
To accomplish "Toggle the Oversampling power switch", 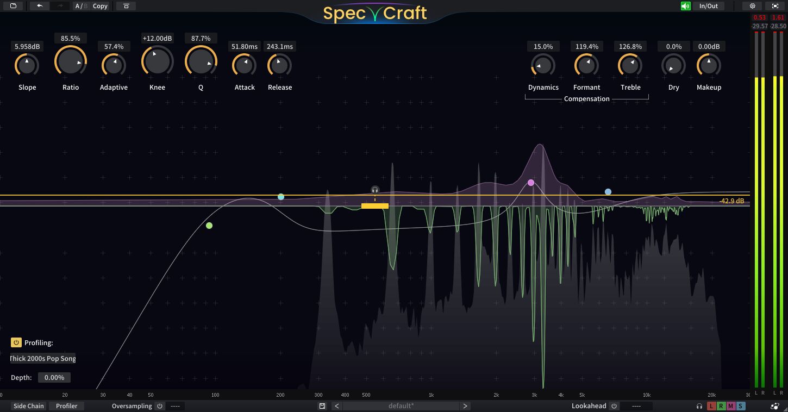I will 160,406.
